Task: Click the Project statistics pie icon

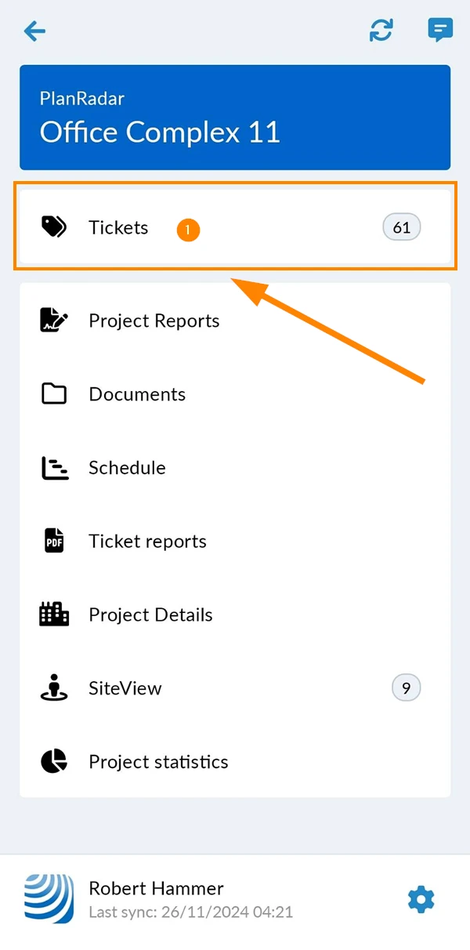Action: 54,761
